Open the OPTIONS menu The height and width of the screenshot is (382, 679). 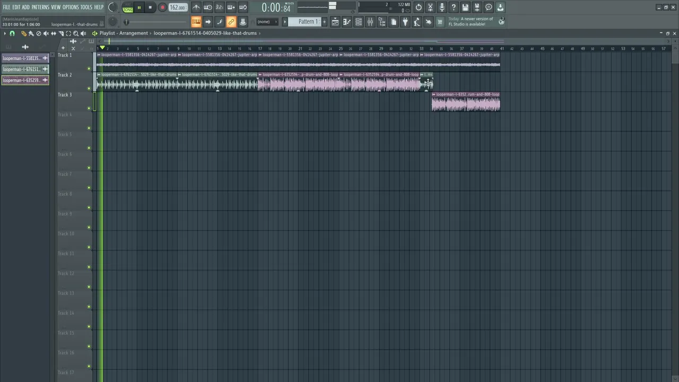pyautogui.click(x=71, y=7)
